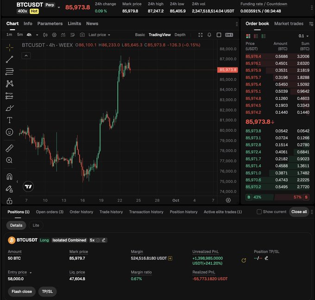Viewport: 315px width, 300px height.
Task: Select the brush drawing tool
Action: (x=9, y=108)
